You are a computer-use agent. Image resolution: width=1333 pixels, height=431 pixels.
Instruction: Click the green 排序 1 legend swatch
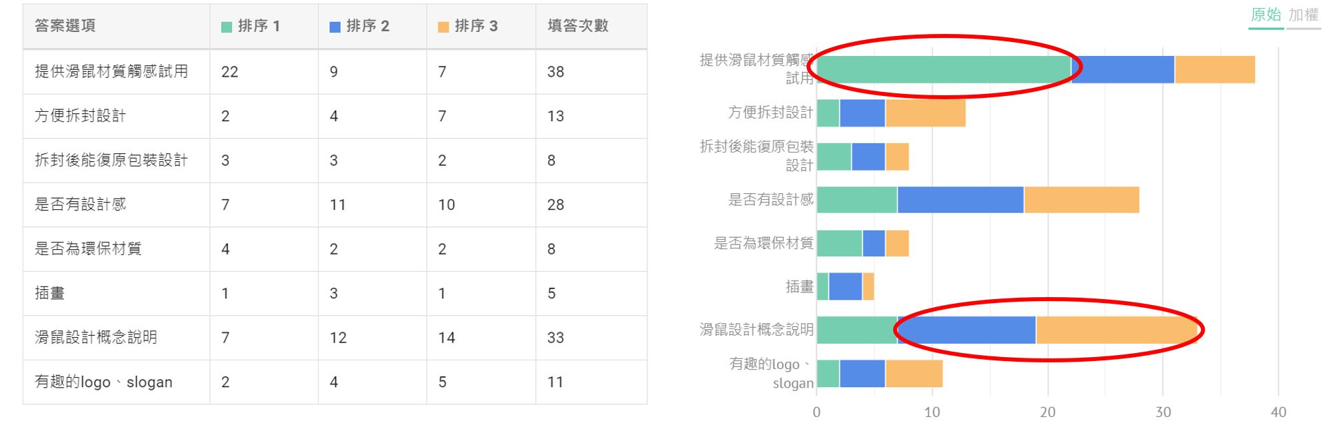(x=227, y=27)
